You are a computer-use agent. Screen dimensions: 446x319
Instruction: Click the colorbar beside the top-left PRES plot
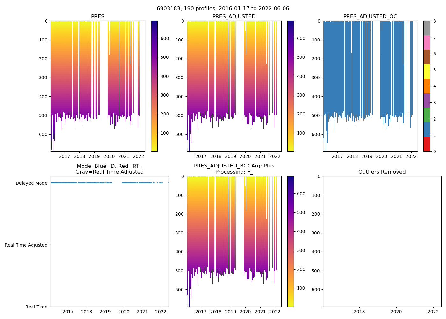(x=154, y=86)
